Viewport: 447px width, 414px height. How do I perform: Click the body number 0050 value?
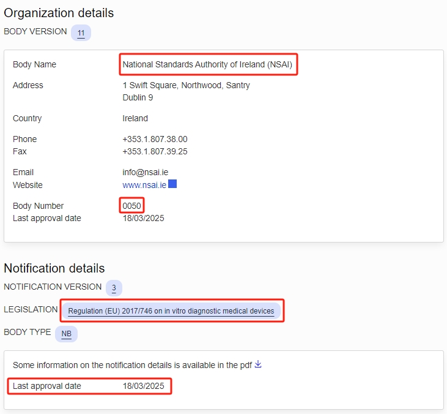tap(131, 206)
